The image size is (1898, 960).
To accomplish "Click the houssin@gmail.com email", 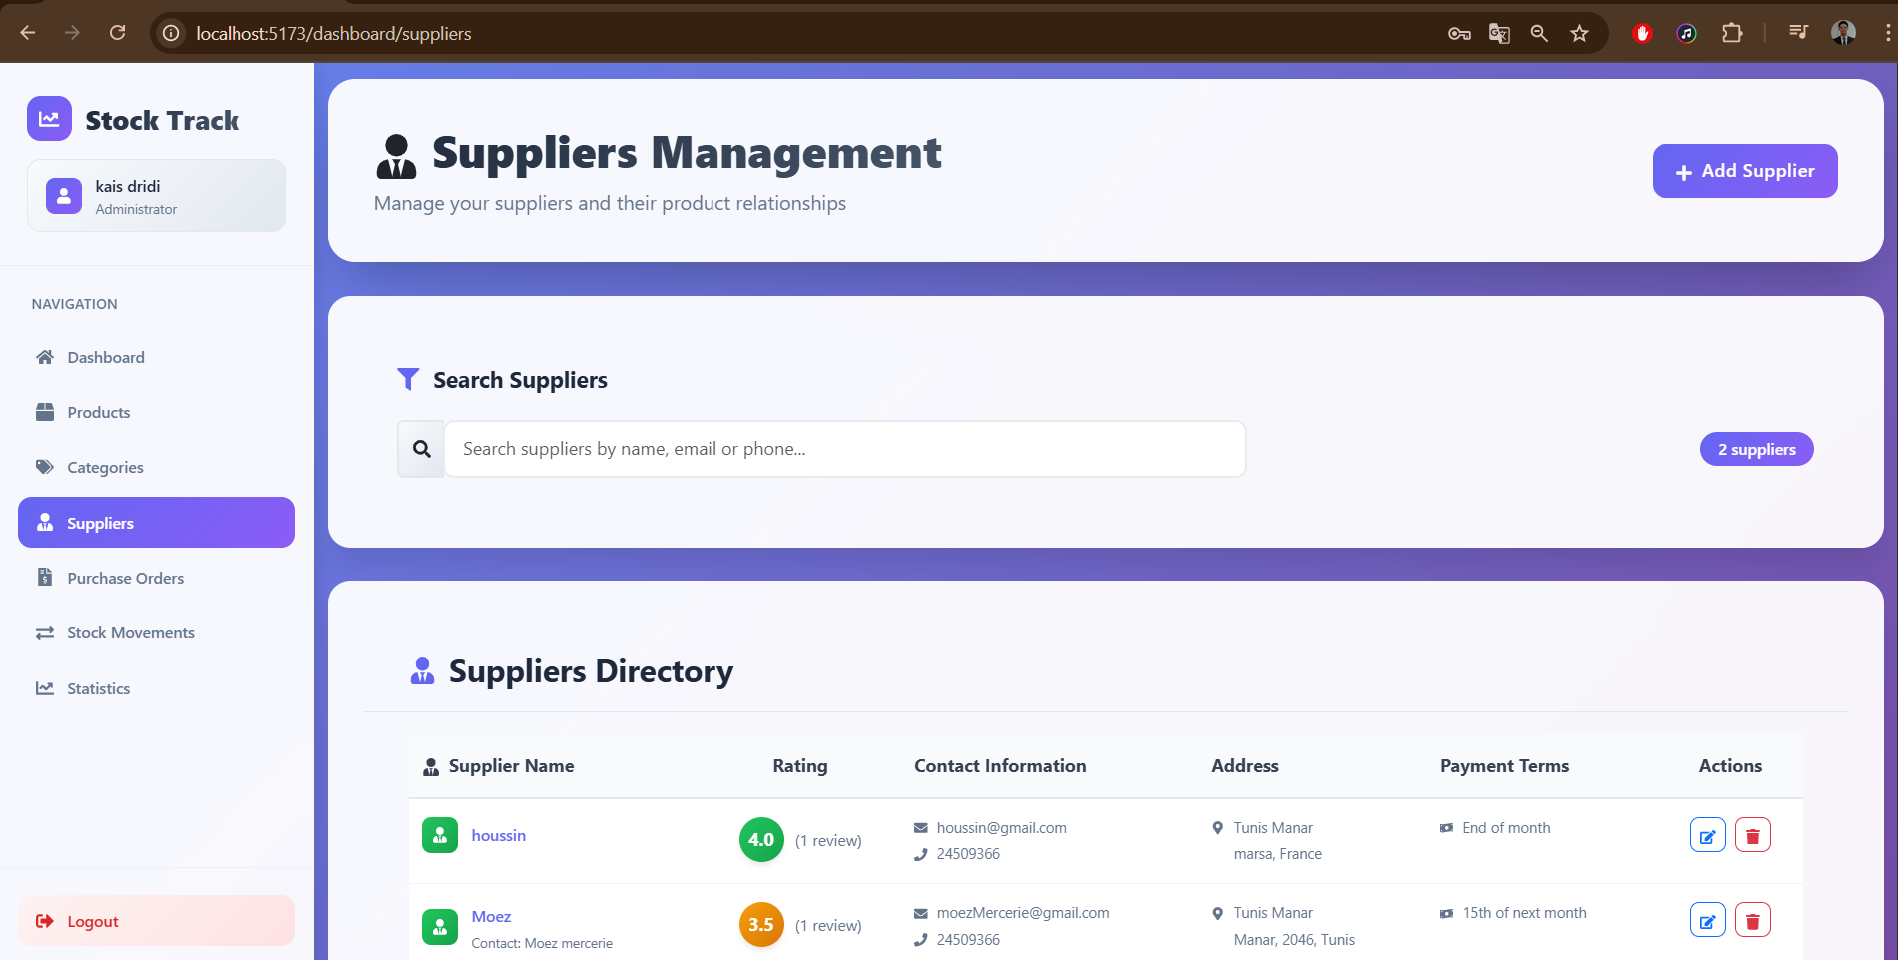I will click(x=1001, y=827).
